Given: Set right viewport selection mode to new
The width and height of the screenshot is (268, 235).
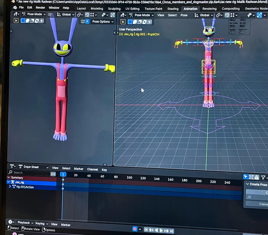Looking at the screenshot, I should click(x=130, y=22).
